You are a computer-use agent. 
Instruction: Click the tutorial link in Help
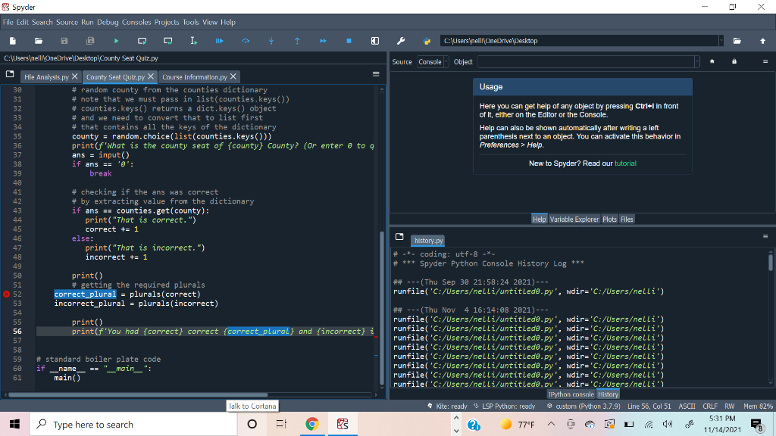[x=625, y=163]
